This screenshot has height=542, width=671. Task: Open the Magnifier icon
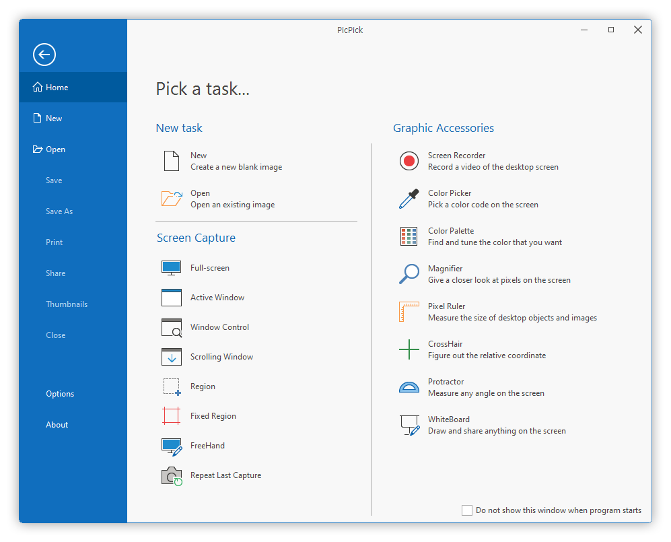[x=409, y=274]
